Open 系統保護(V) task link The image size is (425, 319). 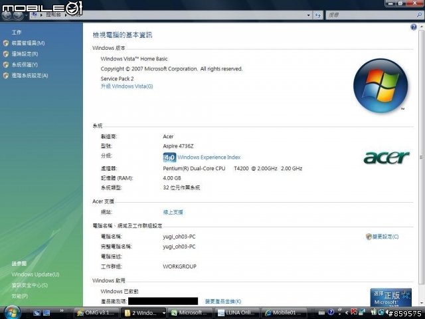click(x=25, y=65)
